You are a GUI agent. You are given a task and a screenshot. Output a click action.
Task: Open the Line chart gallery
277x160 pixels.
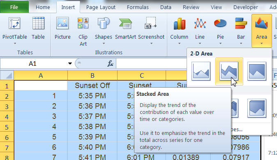[200, 30]
